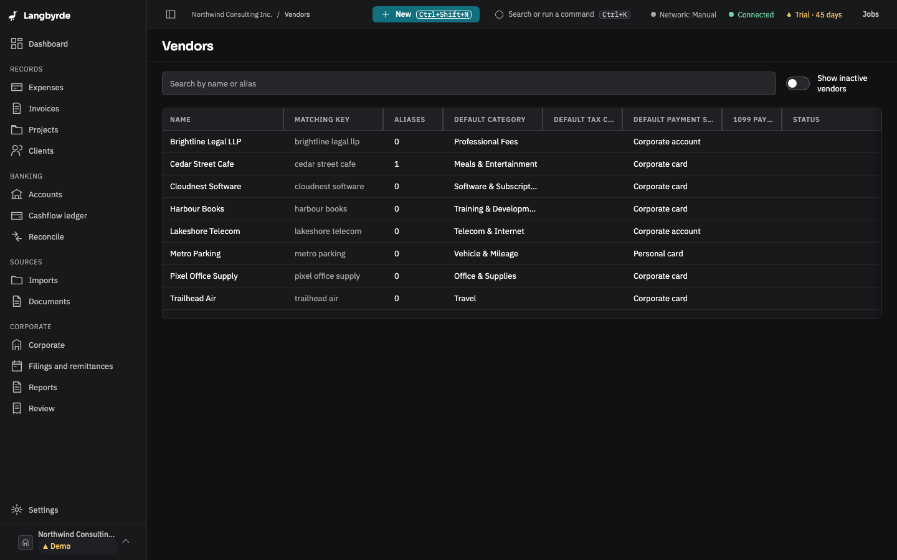Enable Show inactive vendors switch
The width and height of the screenshot is (897, 560).
tap(797, 83)
